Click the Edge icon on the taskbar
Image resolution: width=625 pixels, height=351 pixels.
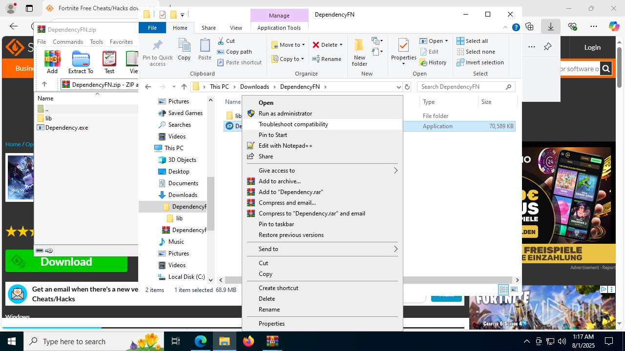tap(201, 341)
